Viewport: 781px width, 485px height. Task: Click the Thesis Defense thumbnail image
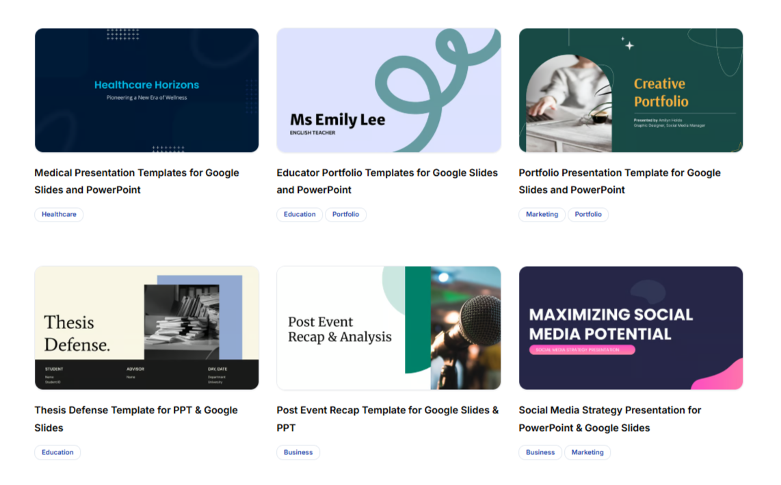coord(146,328)
